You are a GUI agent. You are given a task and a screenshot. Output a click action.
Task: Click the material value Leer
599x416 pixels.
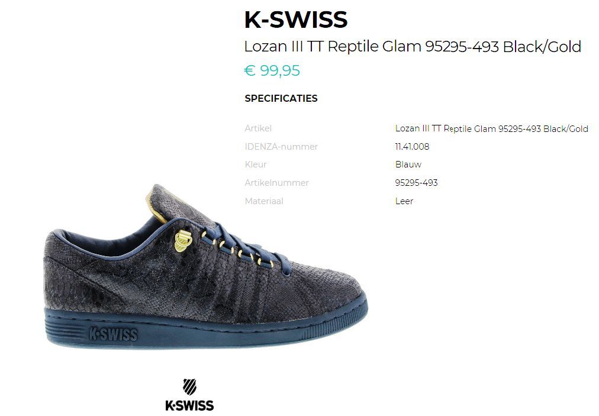pos(404,201)
